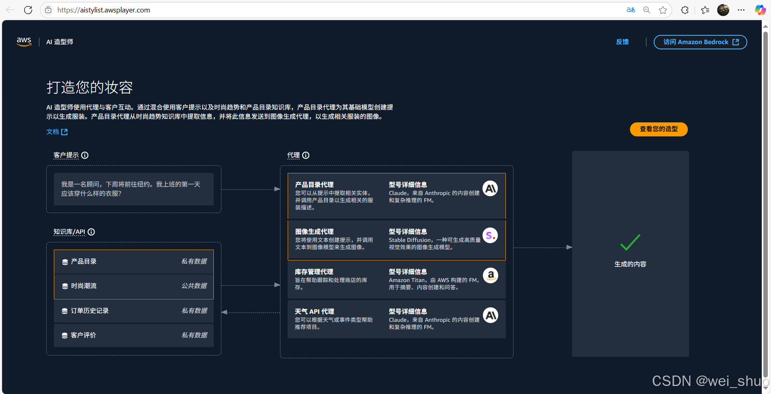
Task: Click 私有数据 tag on 订单历史记录 row
Action: (x=194, y=311)
